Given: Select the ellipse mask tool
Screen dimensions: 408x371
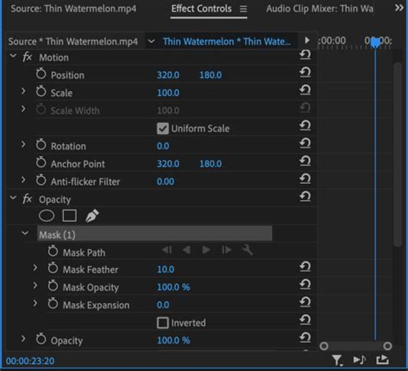Looking at the screenshot, I should [46, 215].
